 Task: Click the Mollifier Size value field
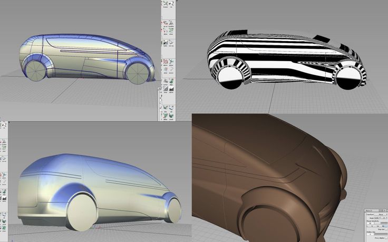tap(369, 235)
